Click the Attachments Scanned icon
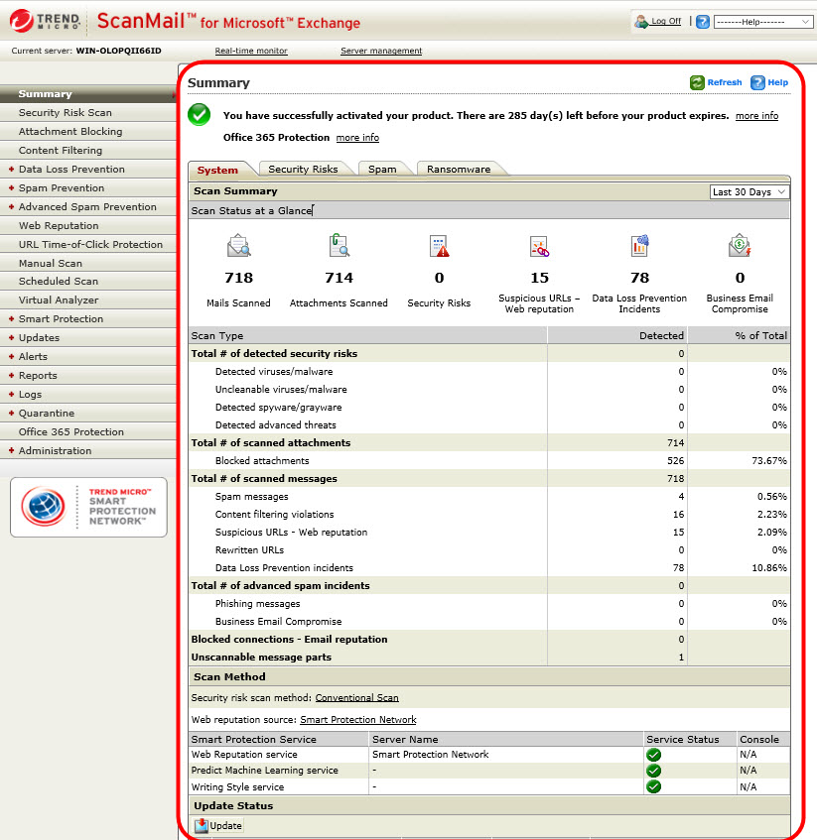The width and height of the screenshot is (817, 840). (339, 246)
